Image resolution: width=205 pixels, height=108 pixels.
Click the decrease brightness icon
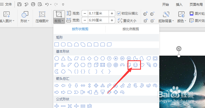tap(152, 21)
